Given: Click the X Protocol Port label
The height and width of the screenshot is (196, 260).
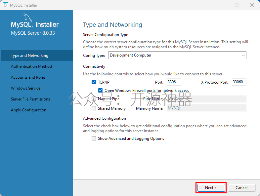Looking at the screenshot, I should tap(215, 82).
